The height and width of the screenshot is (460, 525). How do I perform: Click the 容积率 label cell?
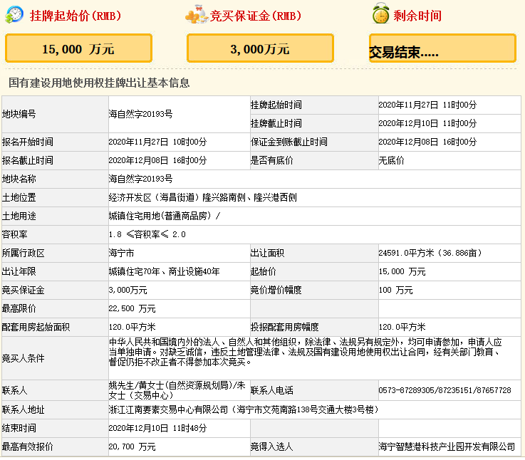click(55, 234)
